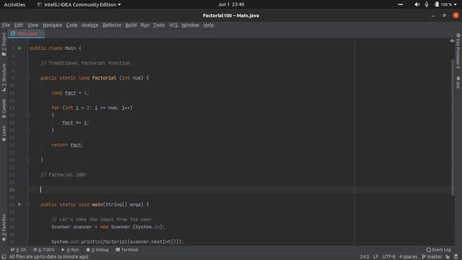The image size is (462, 260).
Task: Open the Refactor menu
Action: click(x=112, y=25)
